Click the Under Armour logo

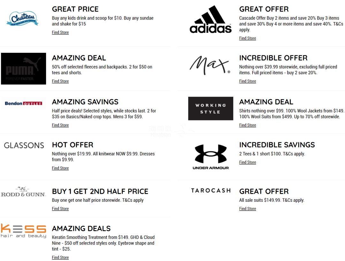point(211,157)
